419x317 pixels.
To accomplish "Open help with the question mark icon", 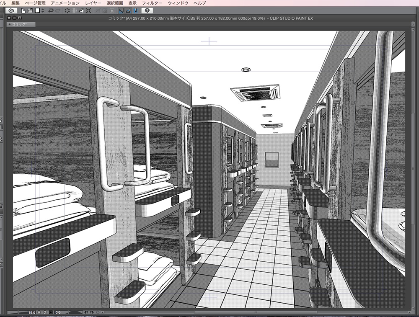I will coord(147,11).
